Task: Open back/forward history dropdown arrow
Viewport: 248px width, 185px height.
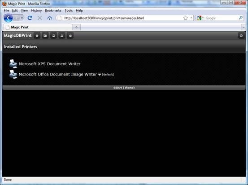Action: coord(22,18)
